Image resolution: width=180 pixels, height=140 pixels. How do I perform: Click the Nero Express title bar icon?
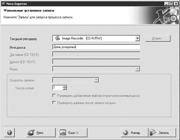click(3, 4)
